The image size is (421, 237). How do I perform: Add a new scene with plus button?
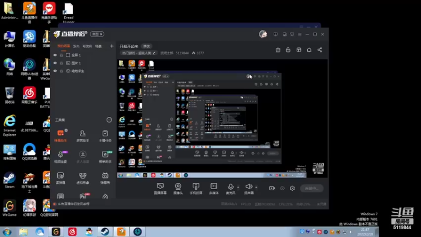pos(112,46)
